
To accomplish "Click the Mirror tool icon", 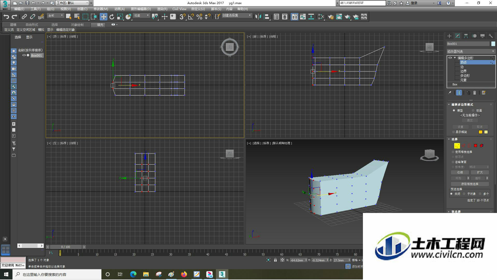I will [258, 17].
